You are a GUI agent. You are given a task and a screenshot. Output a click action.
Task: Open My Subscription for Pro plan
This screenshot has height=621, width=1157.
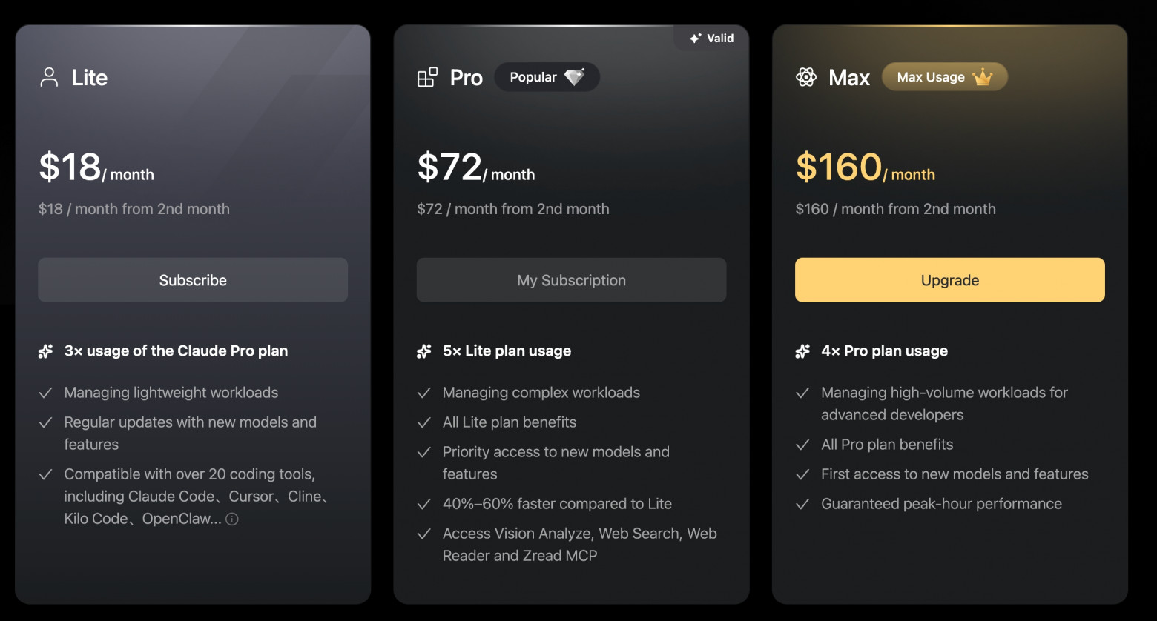(x=571, y=280)
